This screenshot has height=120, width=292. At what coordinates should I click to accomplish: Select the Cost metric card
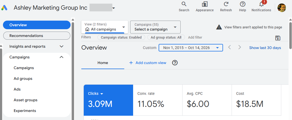[x=256, y=100]
